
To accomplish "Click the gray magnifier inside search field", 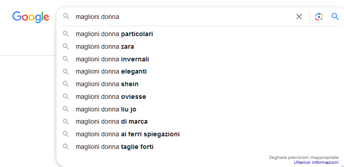I will point(66,16).
